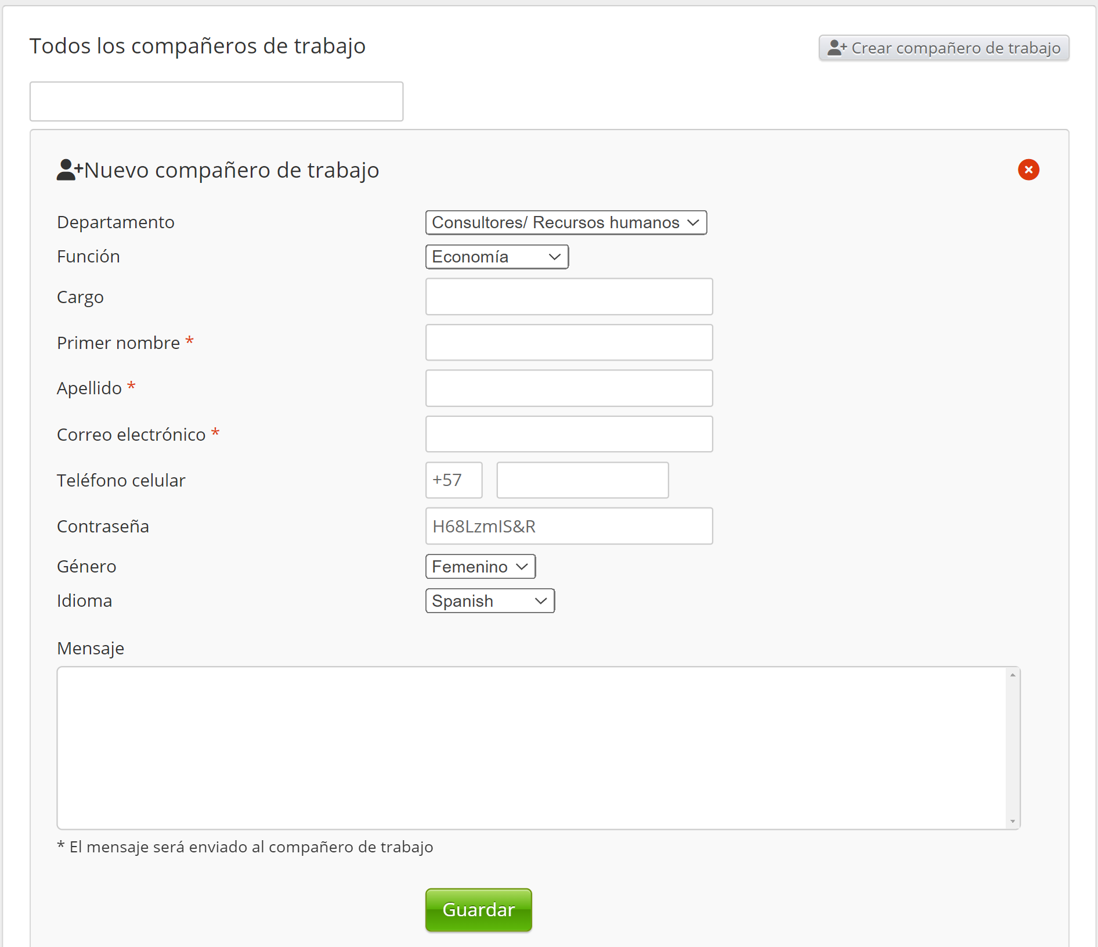The width and height of the screenshot is (1098, 947).
Task: Click the Teléfono celular number field
Action: (583, 480)
